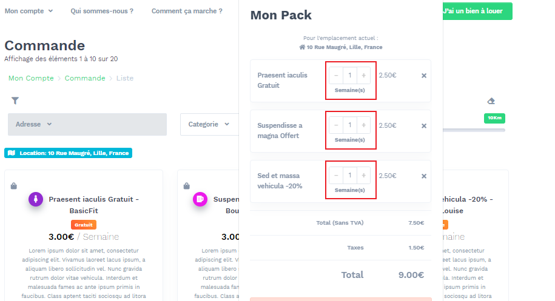
Task: Click lock icon on Praesent iaculis card
Action: click(x=14, y=186)
